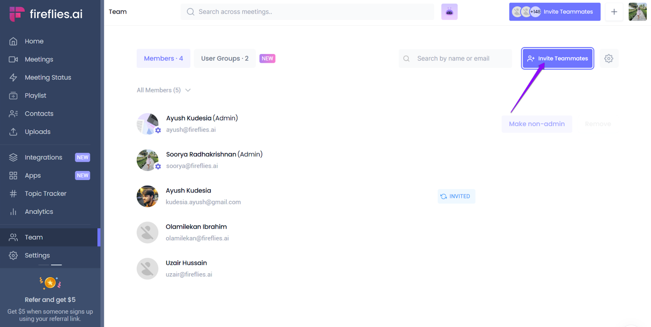
Task: Navigate to Contacts
Action: [x=39, y=113]
